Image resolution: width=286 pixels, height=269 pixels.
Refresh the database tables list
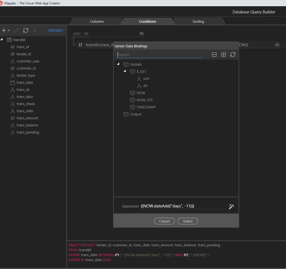pyautogui.click(x=26, y=30)
